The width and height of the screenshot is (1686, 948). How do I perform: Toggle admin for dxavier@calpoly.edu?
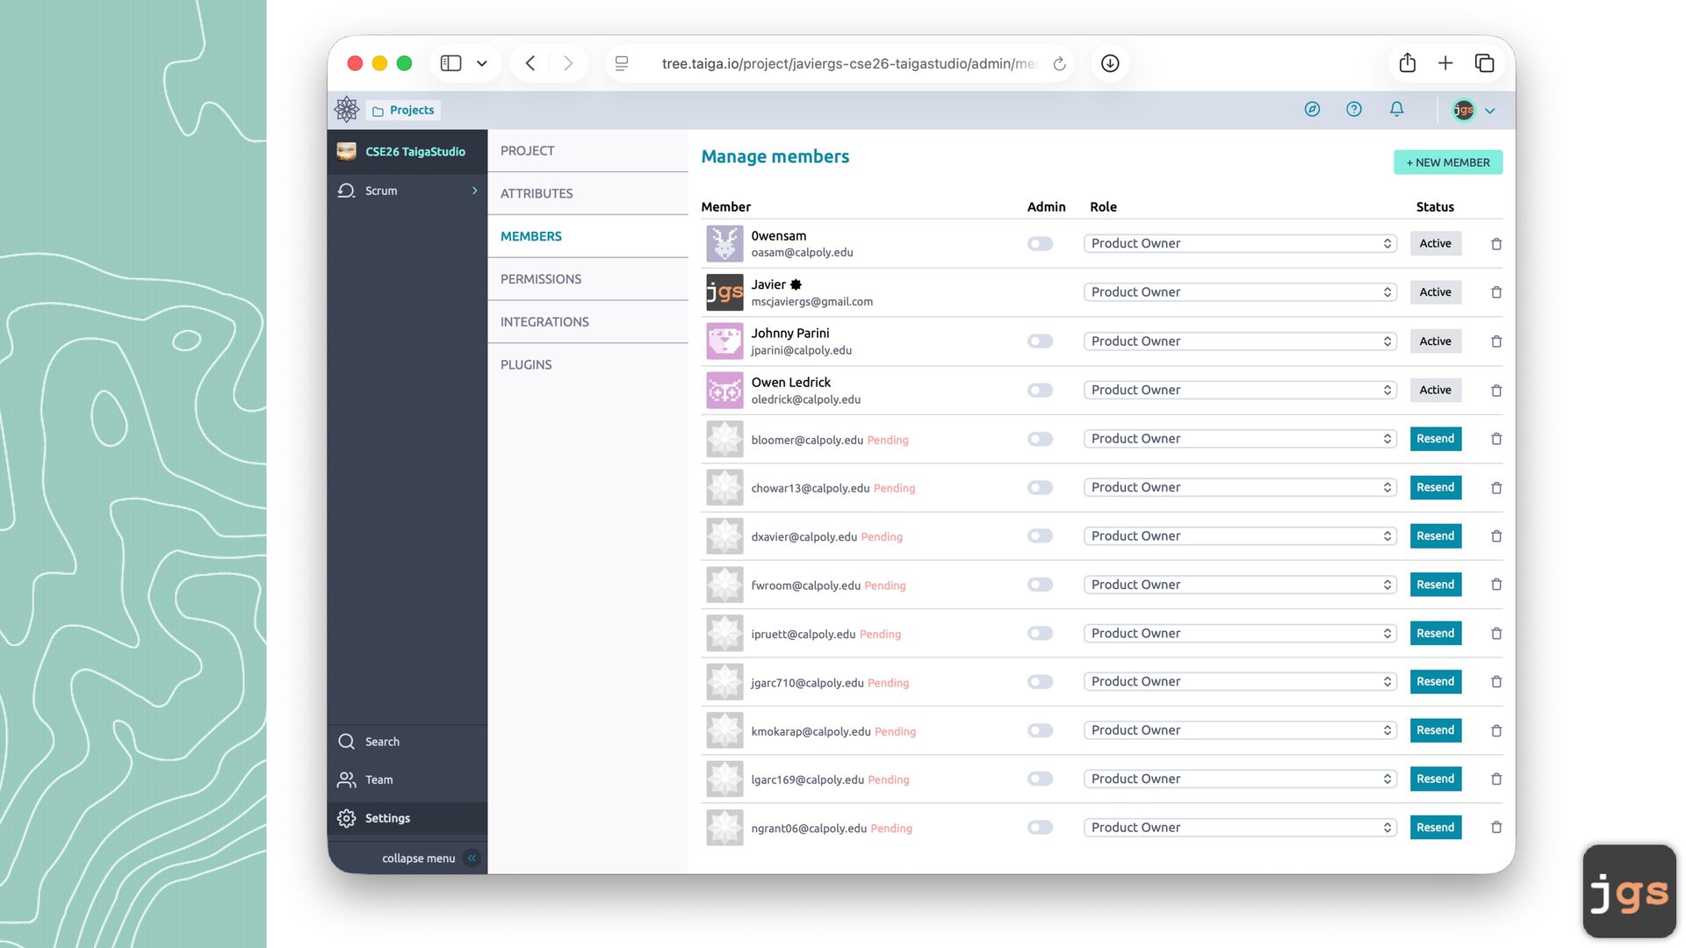pyautogui.click(x=1040, y=536)
